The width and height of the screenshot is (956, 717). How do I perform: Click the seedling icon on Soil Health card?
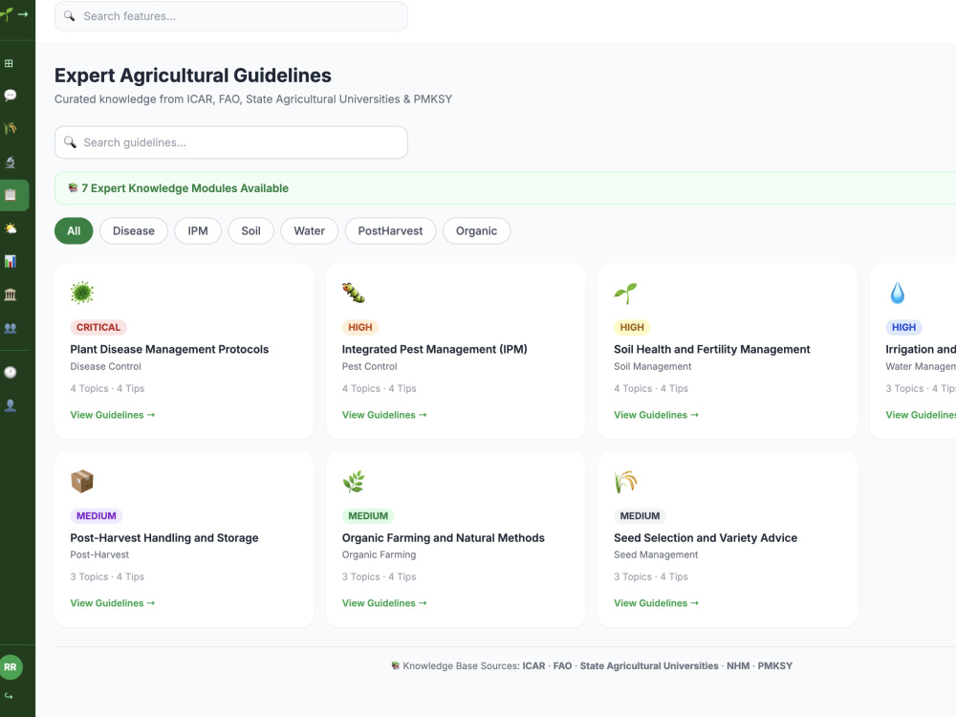(x=625, y=293)
